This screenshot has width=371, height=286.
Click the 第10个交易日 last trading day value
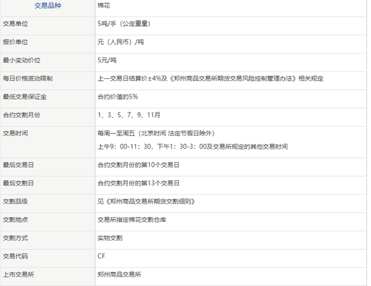click(x=139, y=165)
